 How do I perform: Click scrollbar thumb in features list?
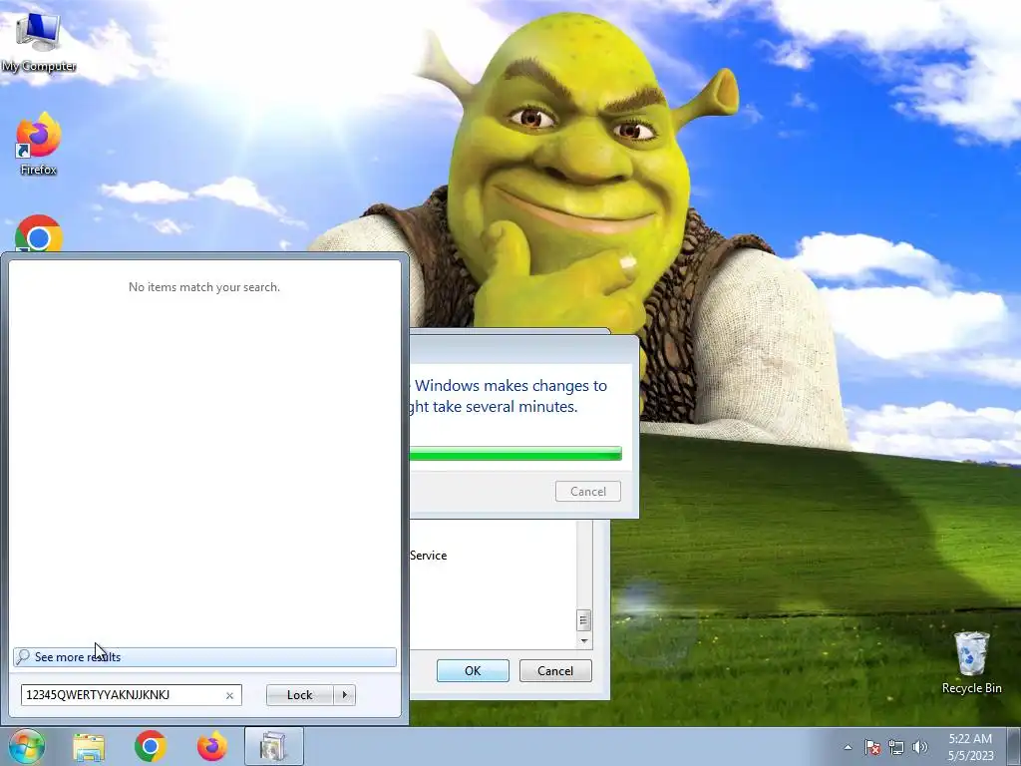[583, 620]
